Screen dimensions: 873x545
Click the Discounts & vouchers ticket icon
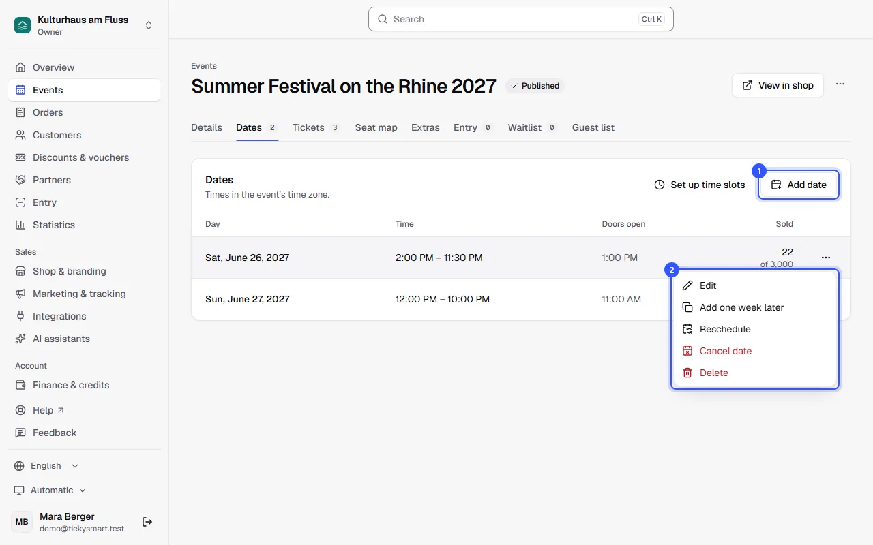[x=20, y=157]
